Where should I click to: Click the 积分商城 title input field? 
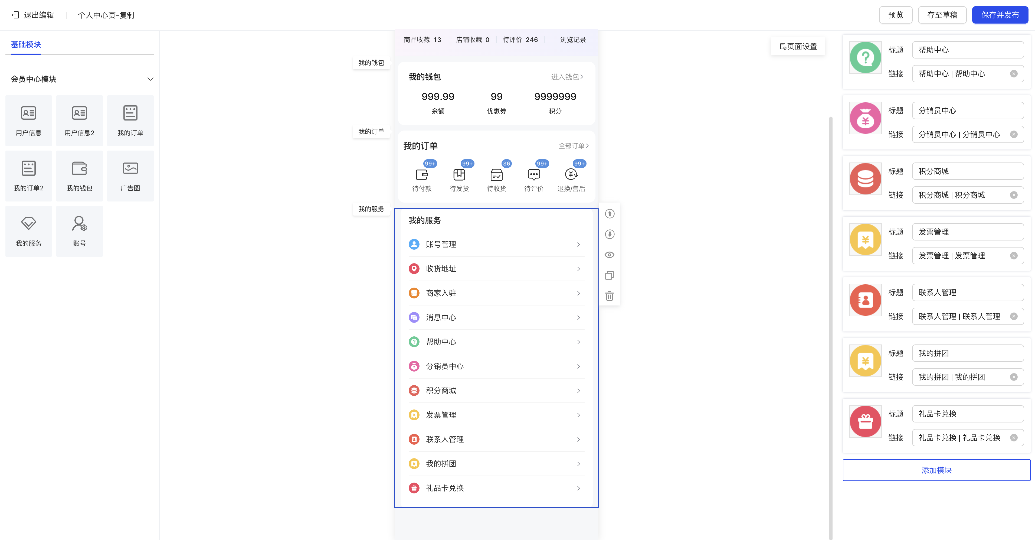click(968, 171)
